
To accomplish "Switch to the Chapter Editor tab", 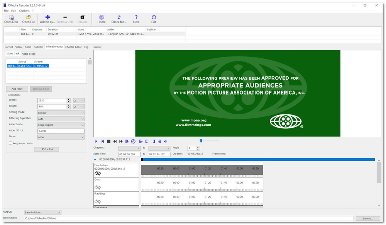I will 73,47.
